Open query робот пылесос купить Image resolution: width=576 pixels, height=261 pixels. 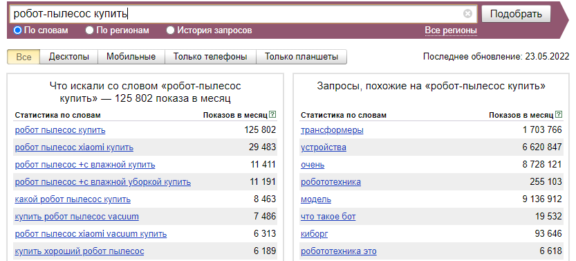[60, 130]
